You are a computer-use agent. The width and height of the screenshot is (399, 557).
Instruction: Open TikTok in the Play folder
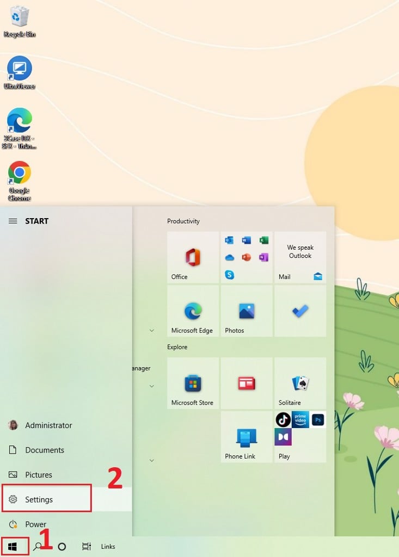coord(283,419)
